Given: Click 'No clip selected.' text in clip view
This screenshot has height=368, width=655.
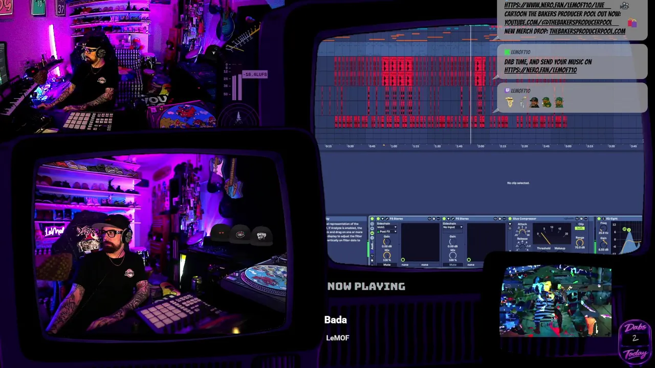Looking at the screenshot, I should (x=518, y=183).
